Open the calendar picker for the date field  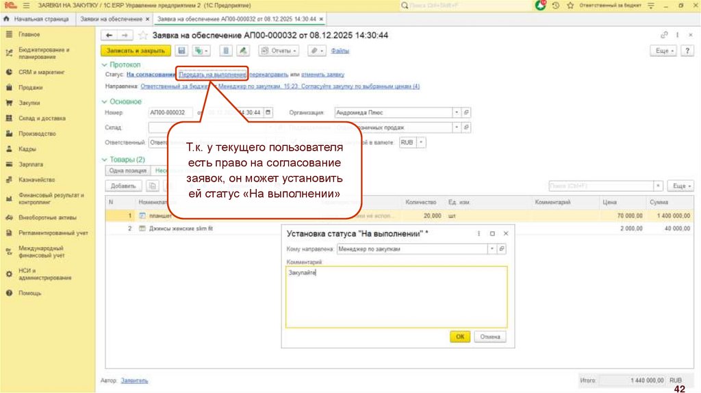click(x=268, y=113)
